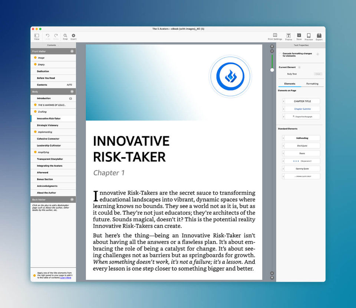This screenshot has height=308, width=356.
Task: Switch to the Formatting tab
Action: 313,83
